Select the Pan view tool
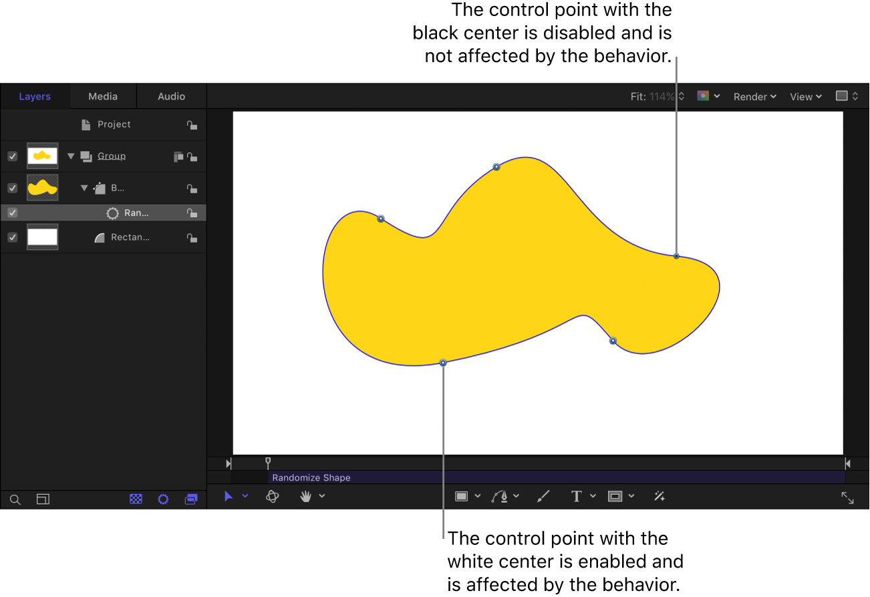 [x=305, y=496]
